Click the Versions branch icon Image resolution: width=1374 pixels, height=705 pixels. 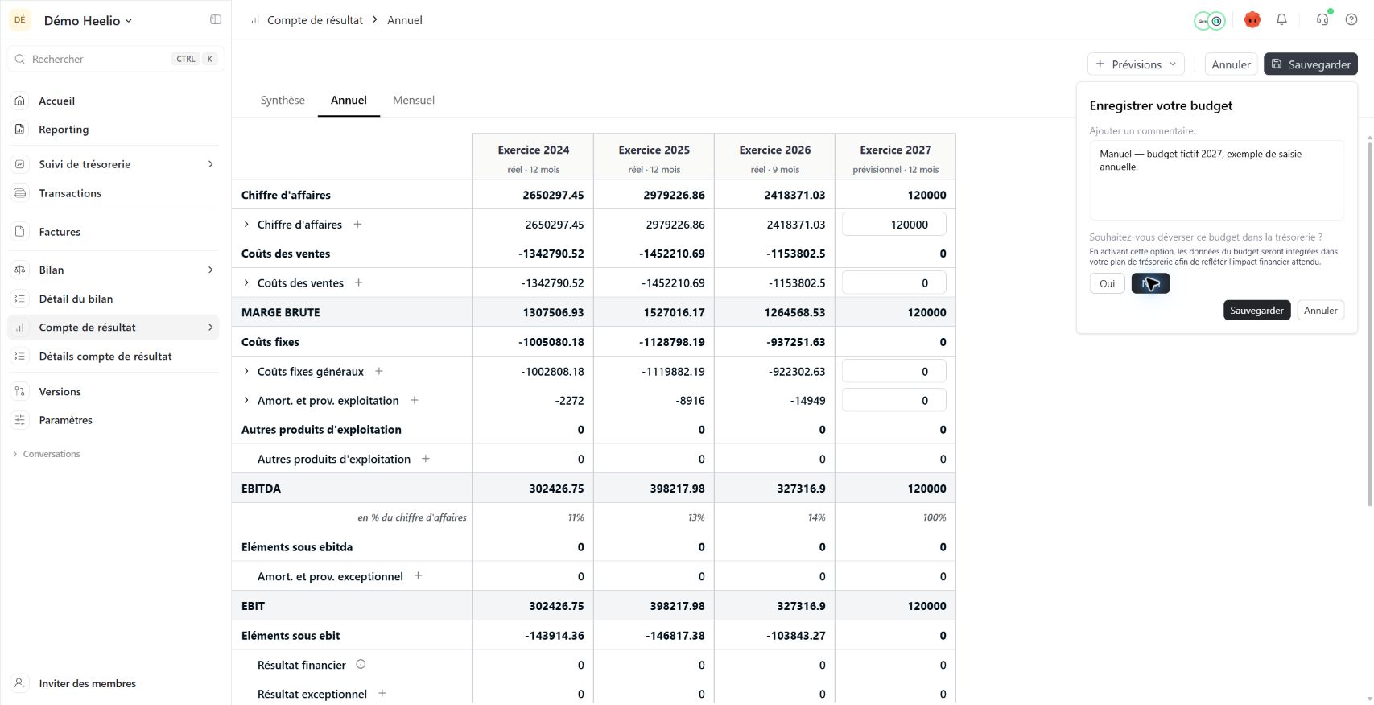click(20, 391)
